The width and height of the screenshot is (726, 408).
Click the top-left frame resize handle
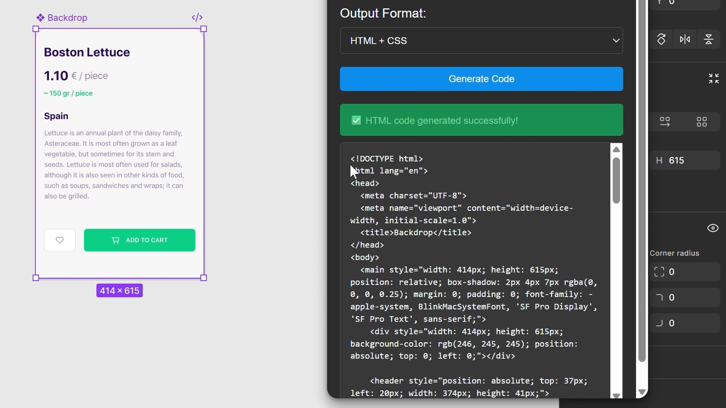[36, 29]
